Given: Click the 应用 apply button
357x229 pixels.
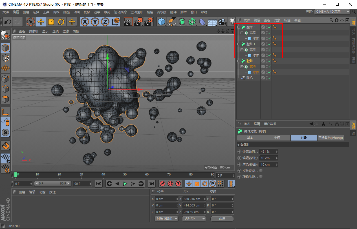Looking at the screenshot, I should (x=222, y=219).
